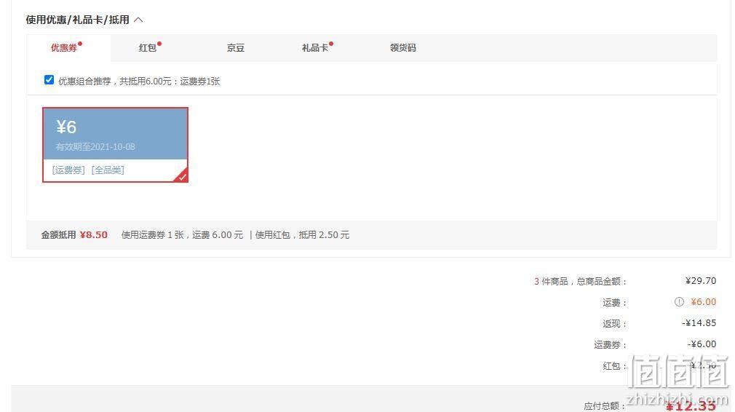
Task: Click the ¥29.70 总商品金额 value
Action: click(701, 281)
